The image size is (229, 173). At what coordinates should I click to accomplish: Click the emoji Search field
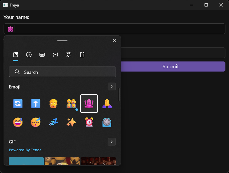point(62,72)
